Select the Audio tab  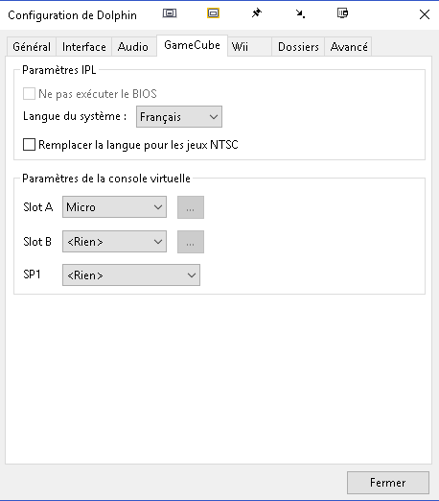tap(133, 47)
